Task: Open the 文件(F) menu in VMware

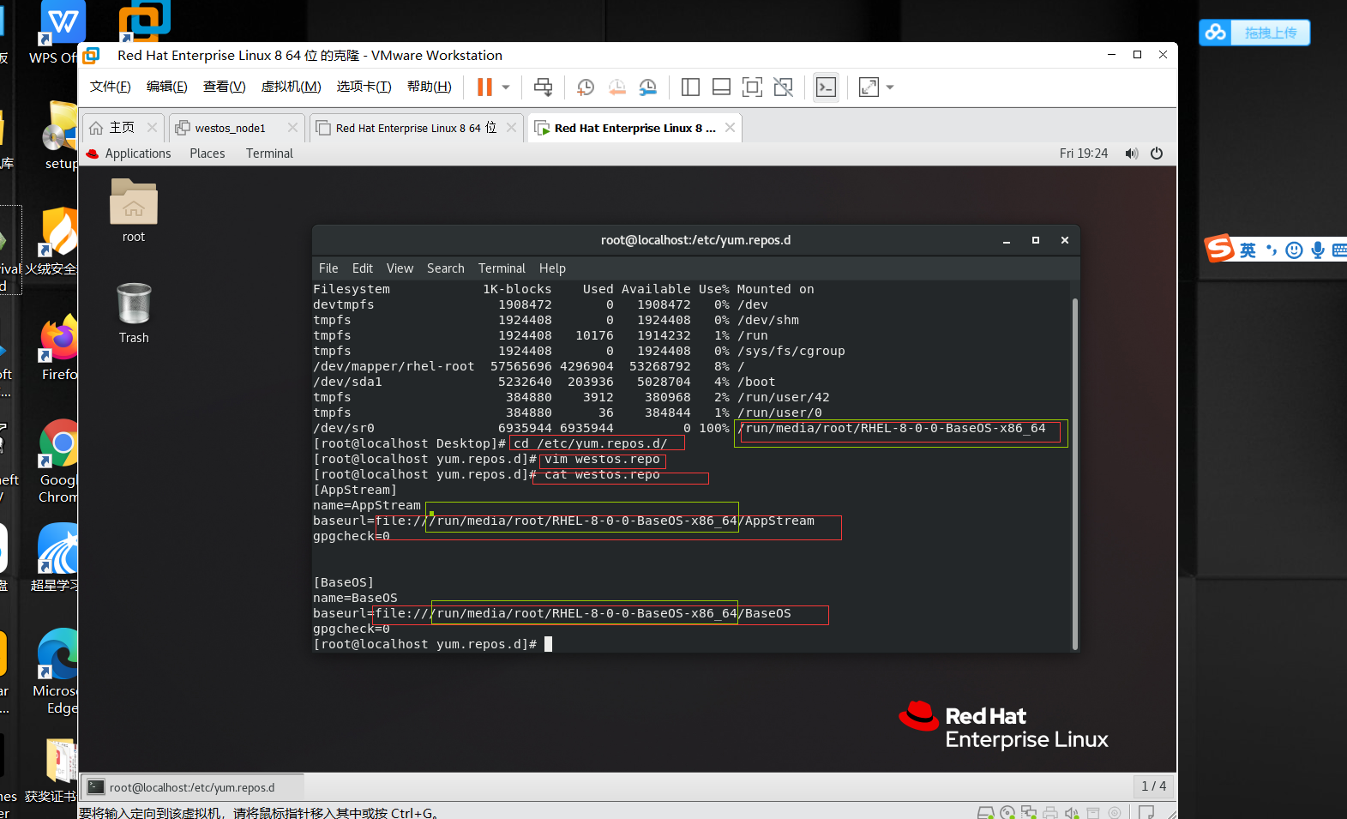Action: (110, 87)
